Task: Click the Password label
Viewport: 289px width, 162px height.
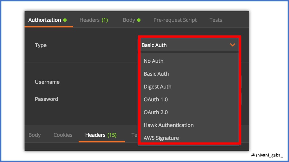Action: click(47, 99)
